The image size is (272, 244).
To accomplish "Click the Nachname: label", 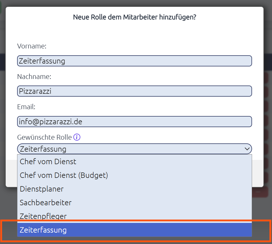I will (34, 76).
